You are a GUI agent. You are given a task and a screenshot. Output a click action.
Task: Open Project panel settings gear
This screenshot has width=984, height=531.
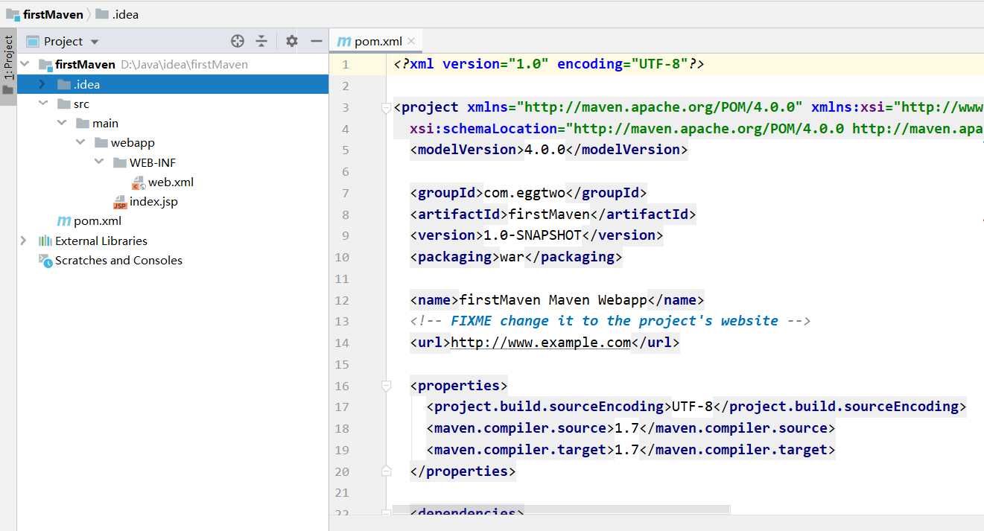point(292,41)
